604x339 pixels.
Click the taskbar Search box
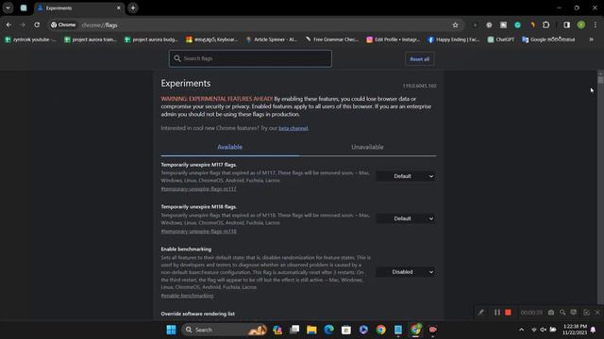pos(225,330)
